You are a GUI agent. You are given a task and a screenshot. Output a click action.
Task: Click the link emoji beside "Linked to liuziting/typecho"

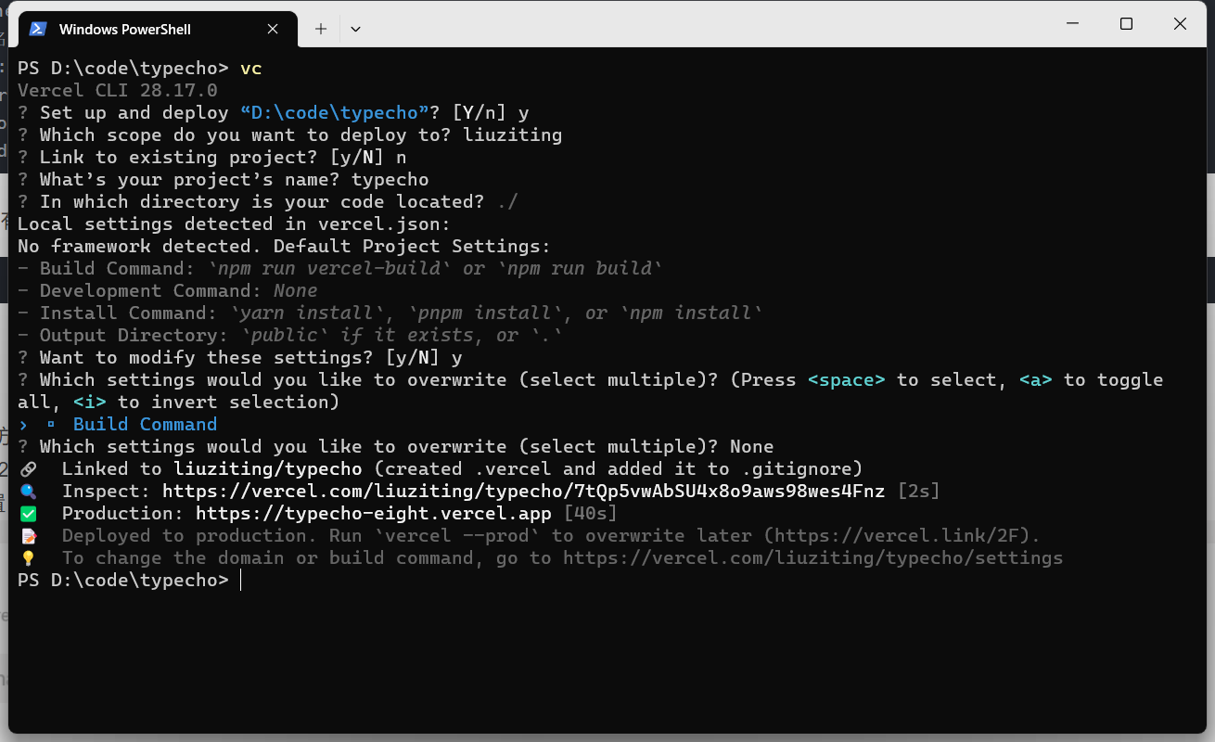(x=28, y=468)
